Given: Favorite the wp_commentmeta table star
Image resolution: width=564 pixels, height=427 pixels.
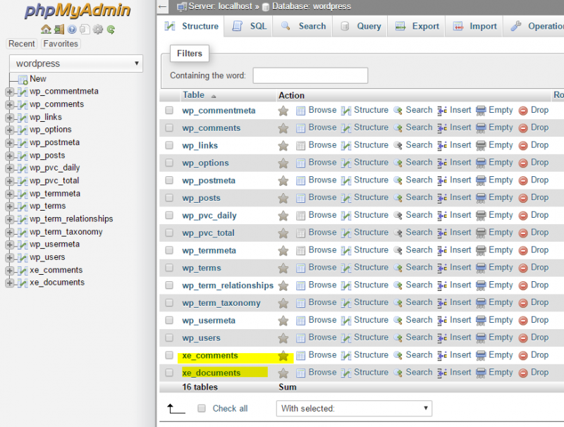Looking at the screenshot, I should (283, 111).
